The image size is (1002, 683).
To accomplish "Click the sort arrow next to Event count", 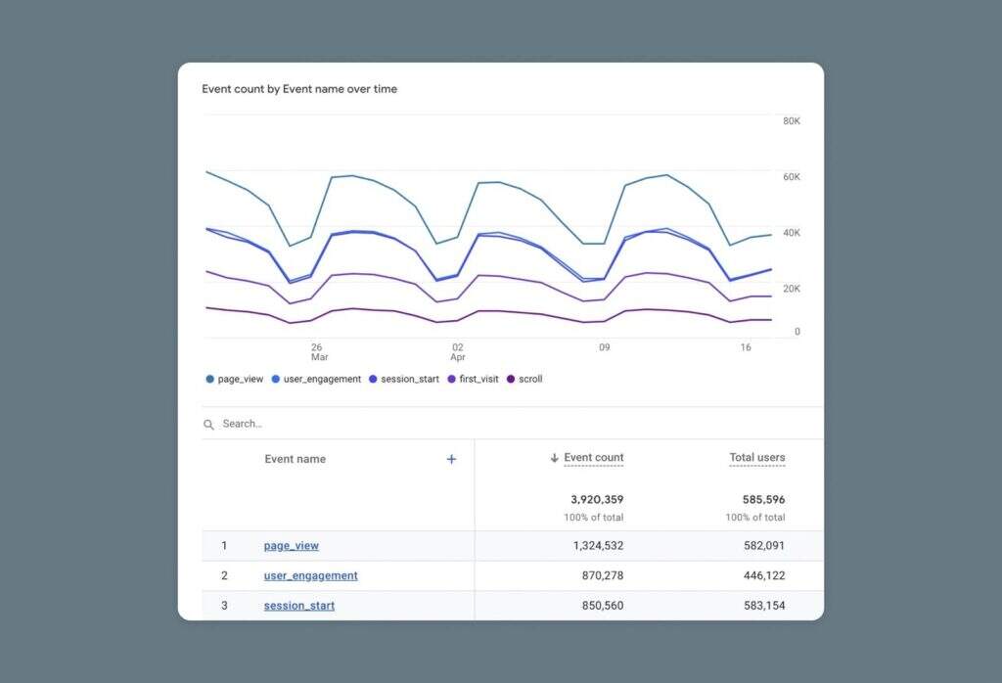I will point(554,458).
